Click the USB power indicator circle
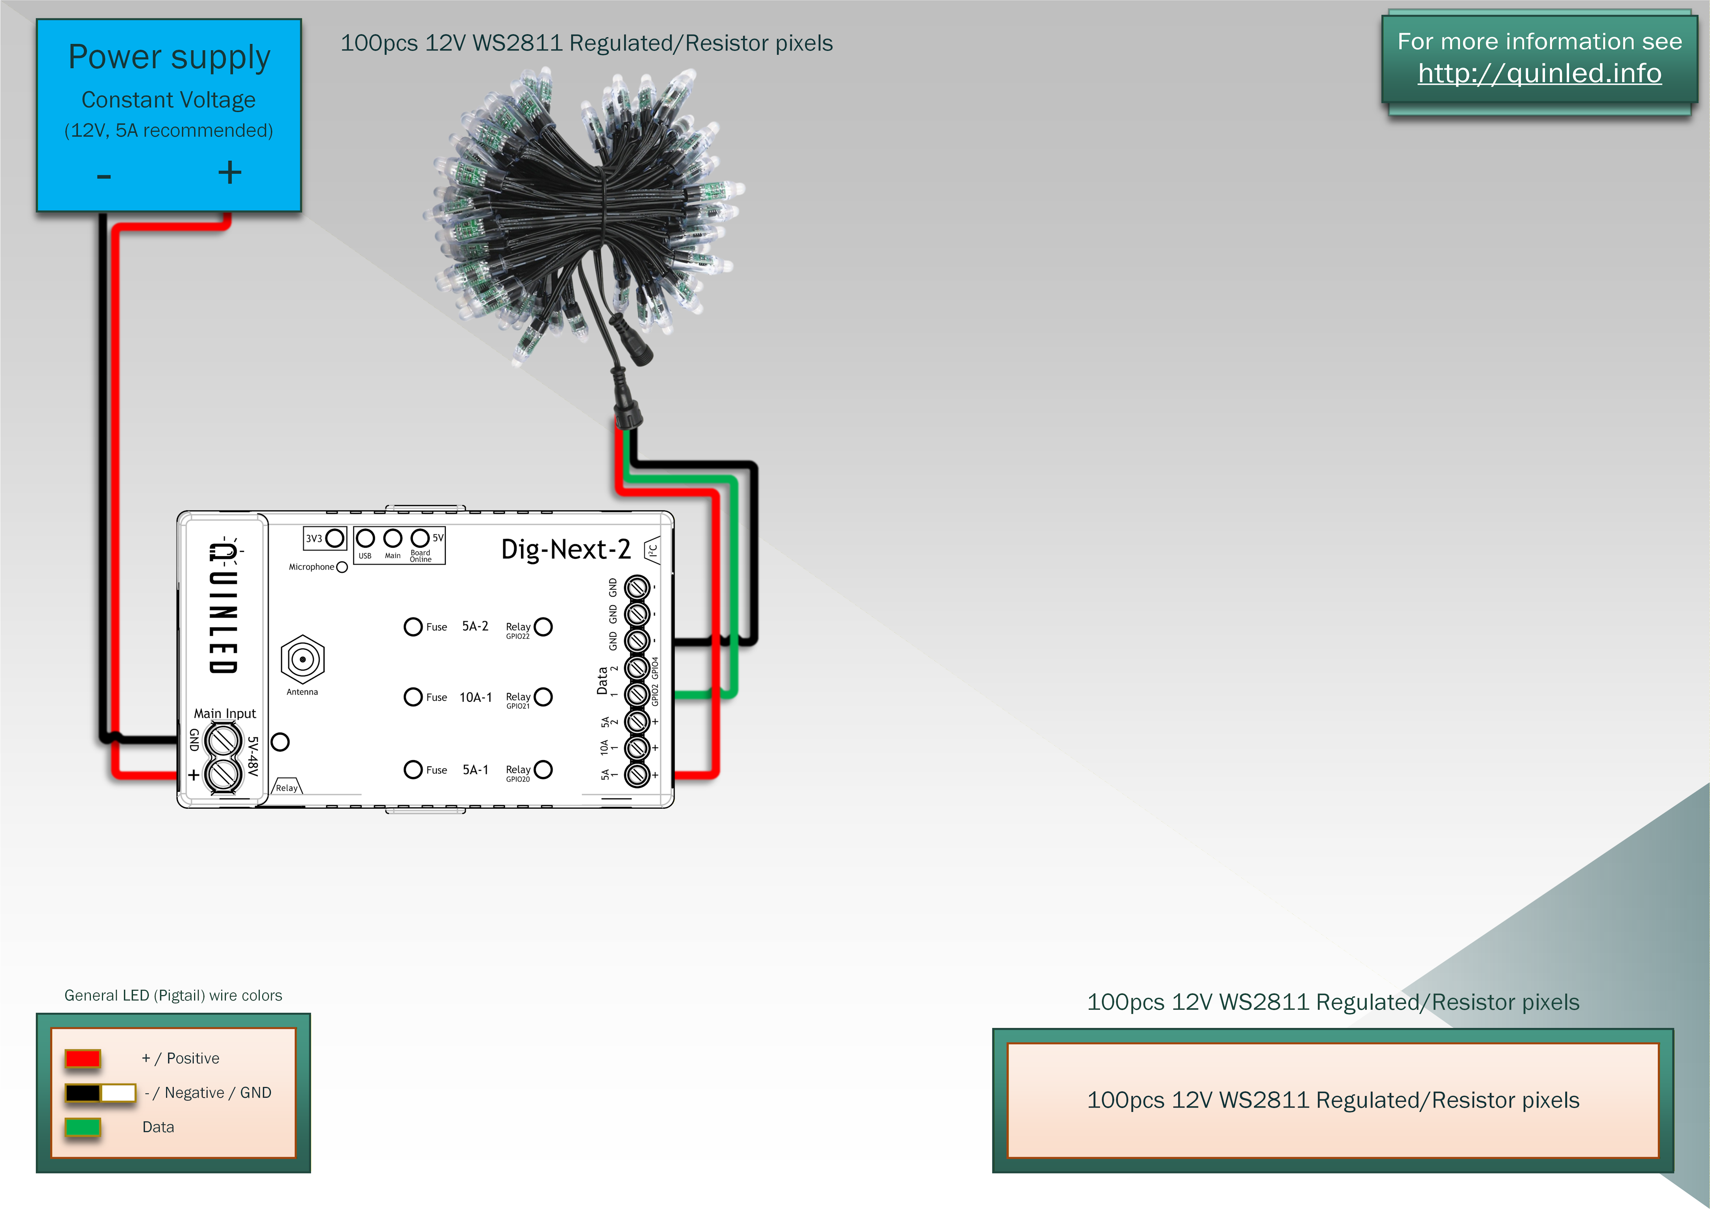Image resolution: width=1710 pixels, height=1209 pixels. tap(365, 538)
